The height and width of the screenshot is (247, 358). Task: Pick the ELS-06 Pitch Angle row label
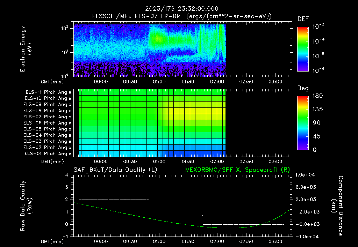48,123
